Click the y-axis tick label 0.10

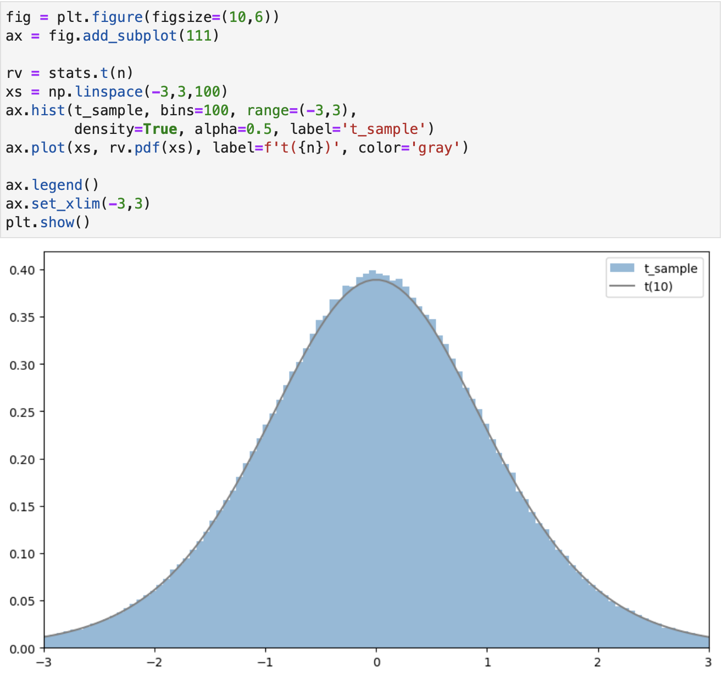[23, 554]
